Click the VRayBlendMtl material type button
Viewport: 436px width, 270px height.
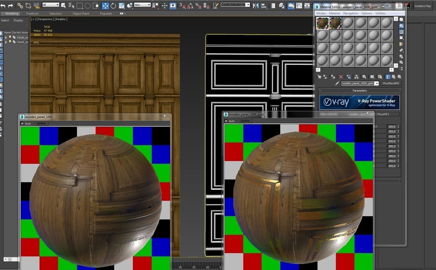(x=390, y=83)
